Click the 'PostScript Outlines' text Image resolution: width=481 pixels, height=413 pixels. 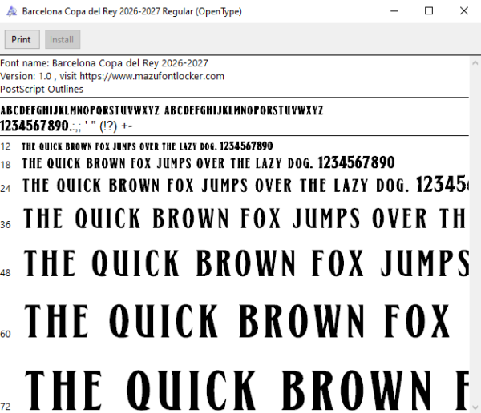pyautogui.click(x=42, y=89)
